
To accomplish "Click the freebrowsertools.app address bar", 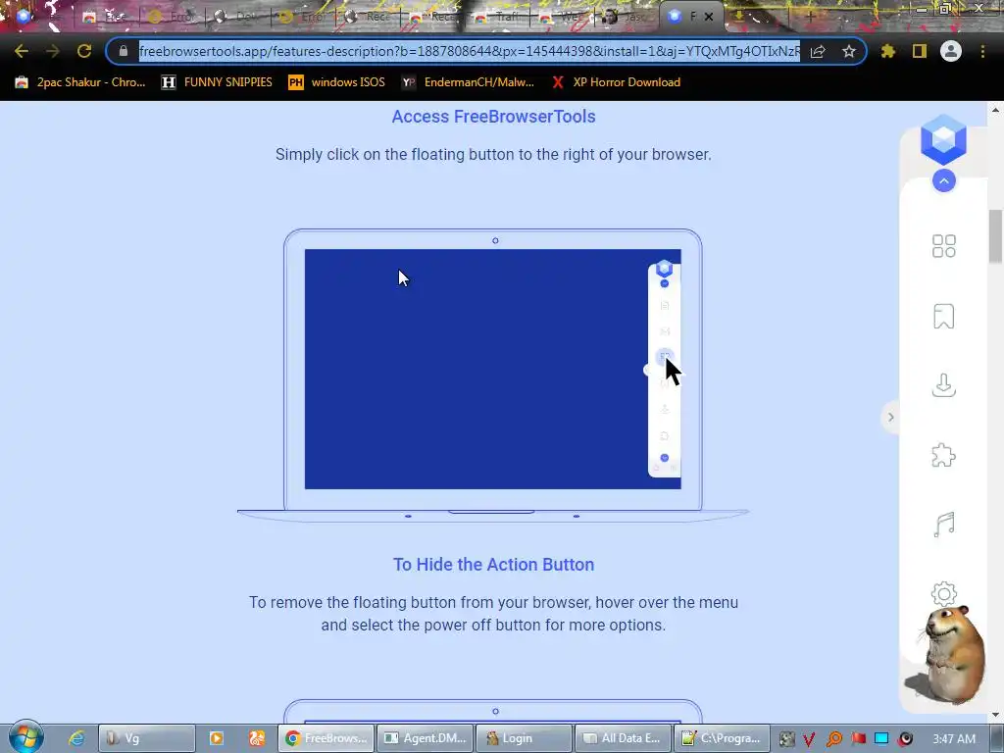I will (469, 51).
